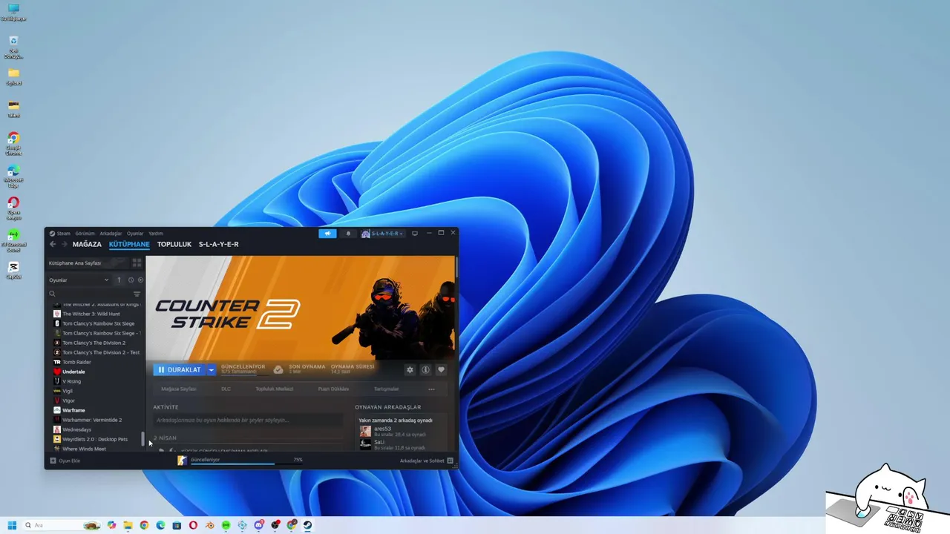Open the three-dots more links menu

431,389
